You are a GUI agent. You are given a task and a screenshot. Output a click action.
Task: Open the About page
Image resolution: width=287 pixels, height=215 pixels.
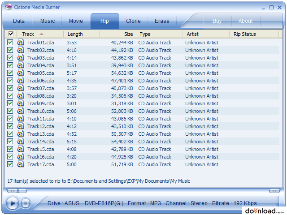click(246, 21)
